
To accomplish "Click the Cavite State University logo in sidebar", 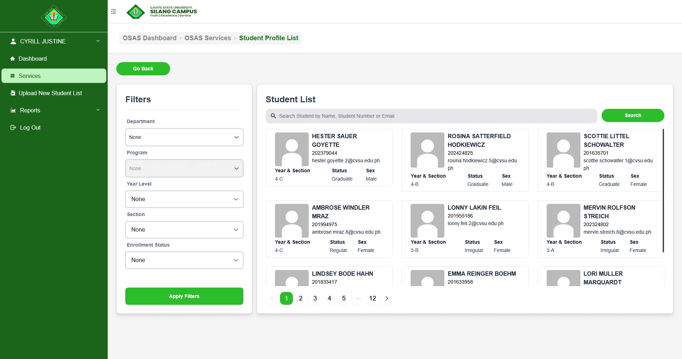I will pyautogui.click(x=54, y=16).
